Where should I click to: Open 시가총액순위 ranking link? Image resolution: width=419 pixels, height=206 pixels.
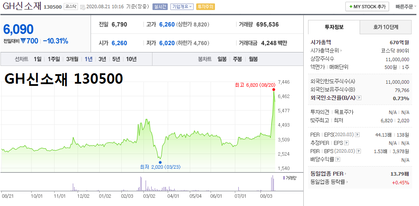pos(326,50)
